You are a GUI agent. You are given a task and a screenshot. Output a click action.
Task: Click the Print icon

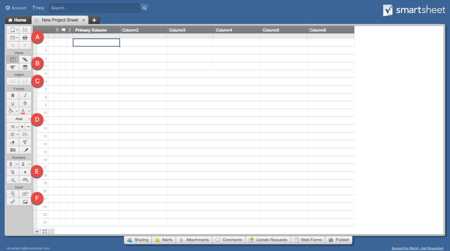click(x=25, y=38)
